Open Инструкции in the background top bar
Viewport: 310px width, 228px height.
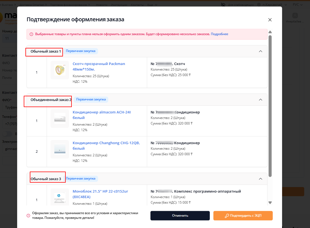(x=119, y=5)
